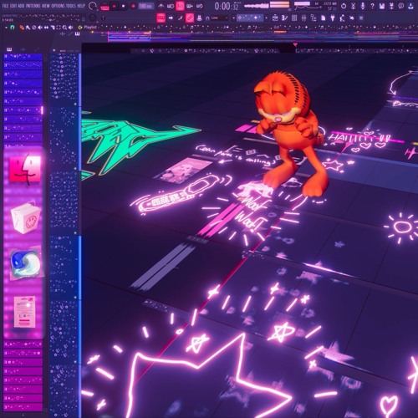Select the Playlist draw pencil tool

pos(22,28)
